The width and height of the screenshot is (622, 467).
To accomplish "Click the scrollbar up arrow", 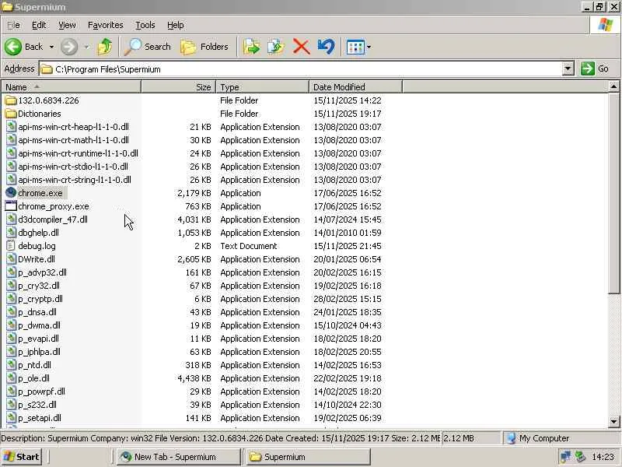I will coord(613,86).
